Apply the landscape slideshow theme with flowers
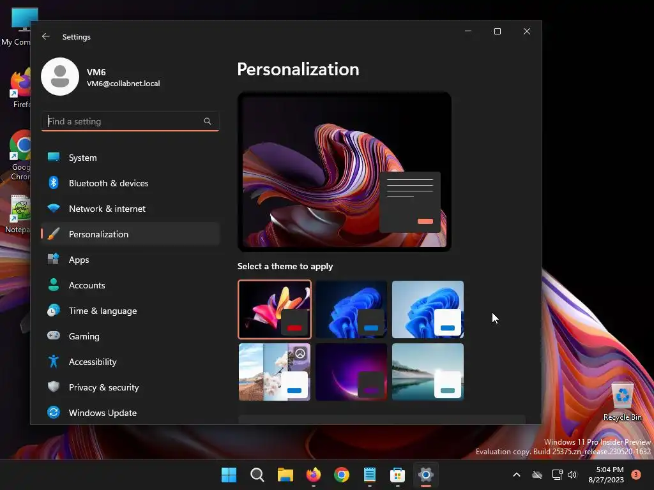The width and height of the screenshot is (654, 490). (x=275, y=372)
